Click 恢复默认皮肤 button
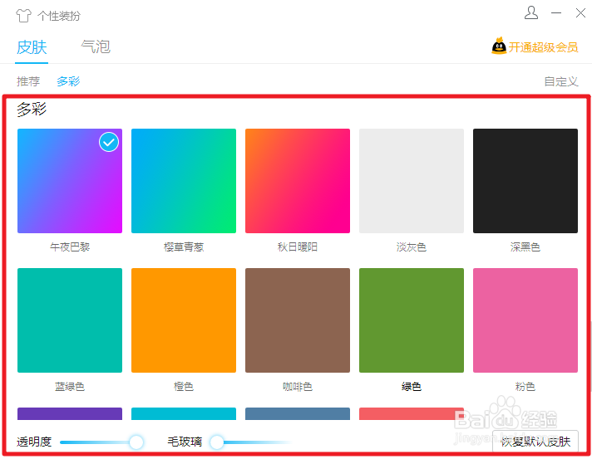Viewport: 592px width, 459px height. 535,442
